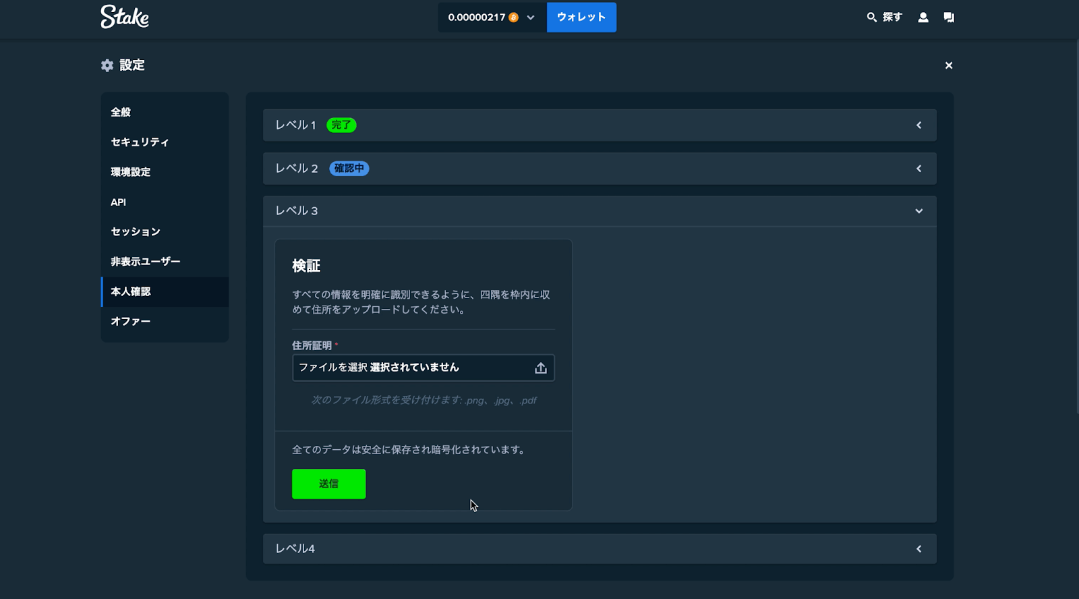Click the 確認中 status badge
1079x599 pixels.
[349, 169]
